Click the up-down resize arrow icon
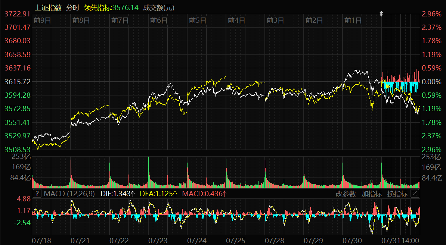The image size is (446, 245). point(381,14)
